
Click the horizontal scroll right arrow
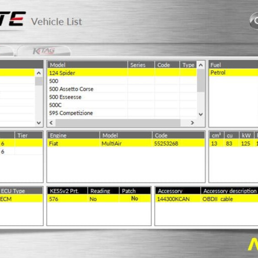(192, 123)
